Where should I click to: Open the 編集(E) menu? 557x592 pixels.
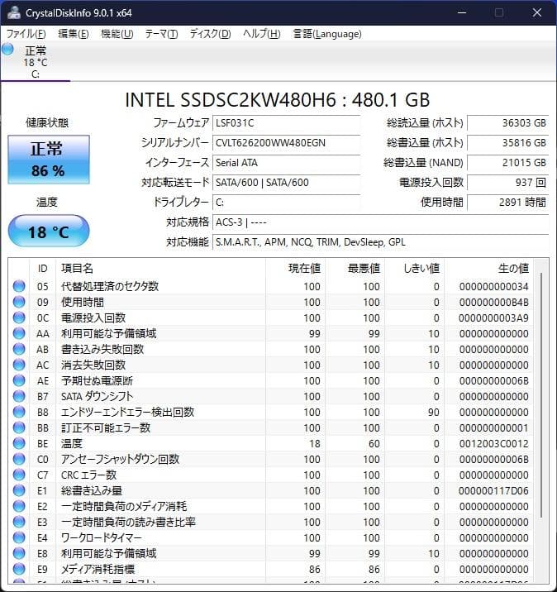click(x=74, y=34)
